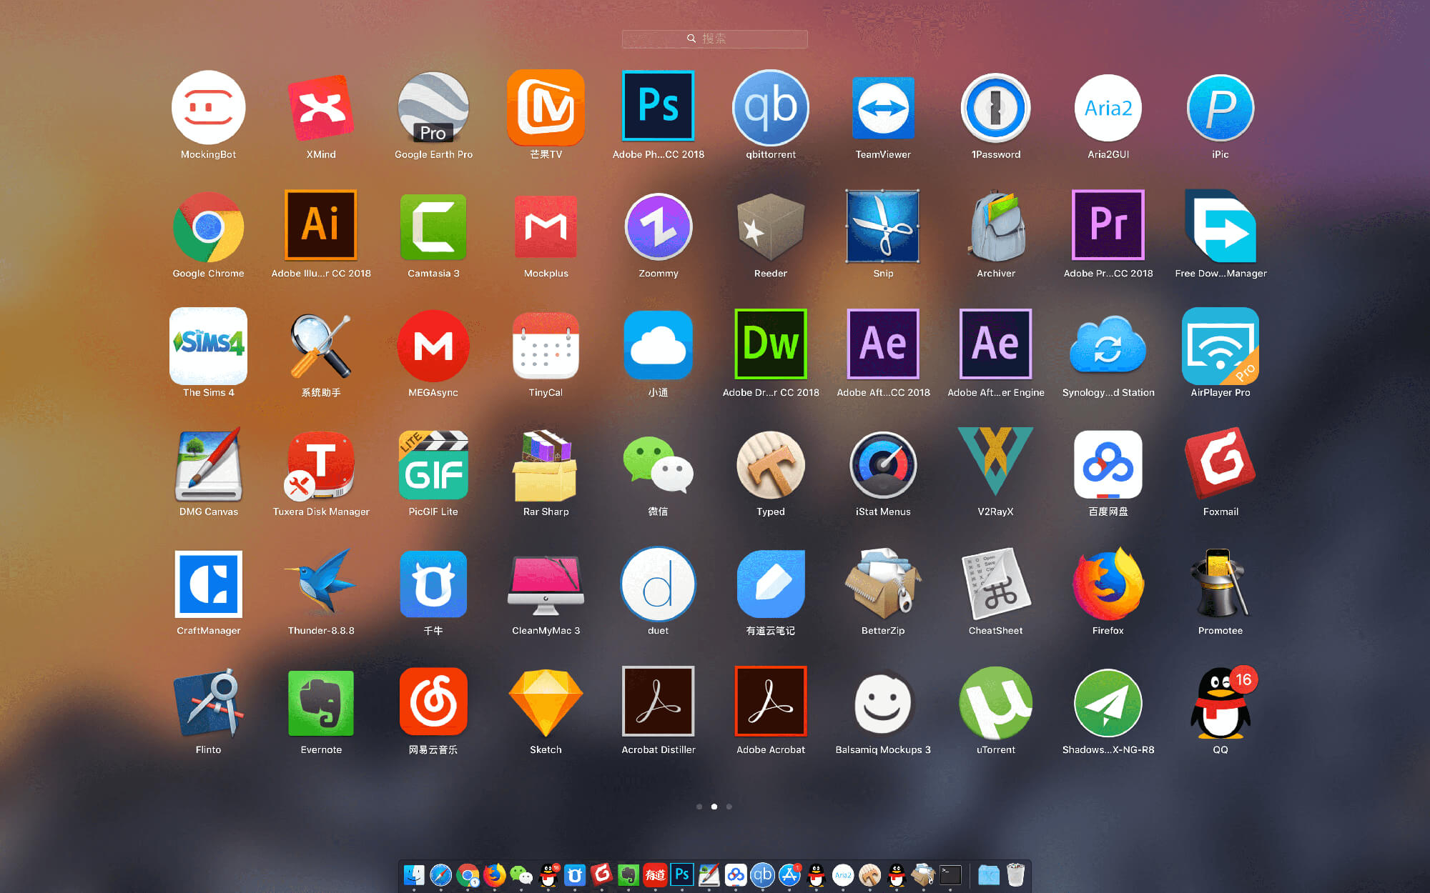Open Adobe Premiere Pro CC 2018
This screenshot has width=1430, height=893.
pos(1108,225)
